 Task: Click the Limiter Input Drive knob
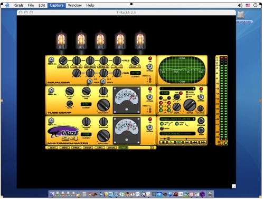[103, 136]
